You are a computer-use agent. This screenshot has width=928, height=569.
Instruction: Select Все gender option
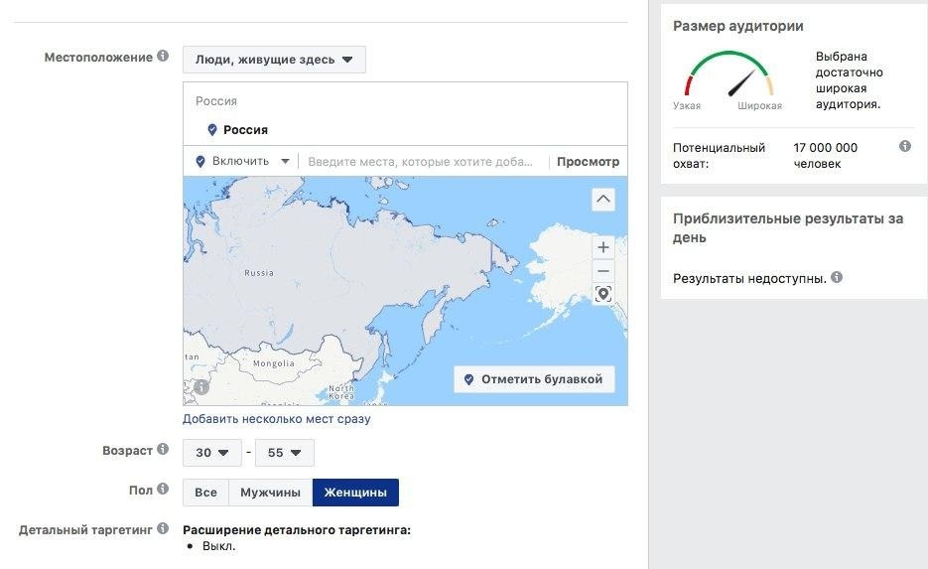[206, 493]
